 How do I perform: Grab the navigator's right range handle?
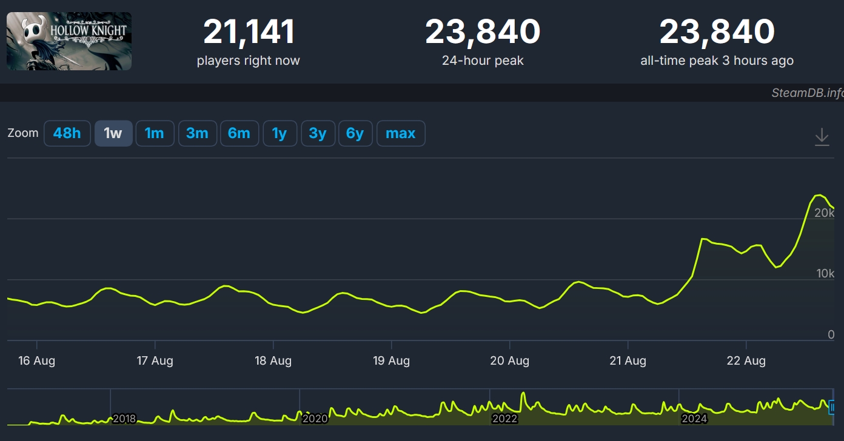pyautogui.click(x=832, y=407)
